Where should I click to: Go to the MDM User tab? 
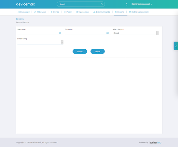pyautogui.click(x=40, y=12)
